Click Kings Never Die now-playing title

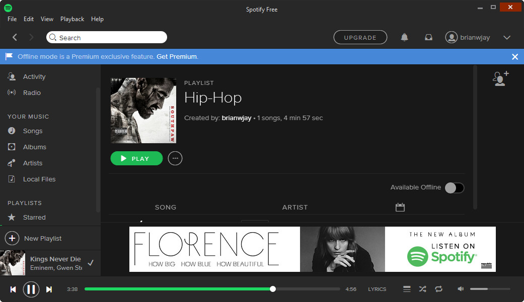pyautogui.click(x=55, y=259)
